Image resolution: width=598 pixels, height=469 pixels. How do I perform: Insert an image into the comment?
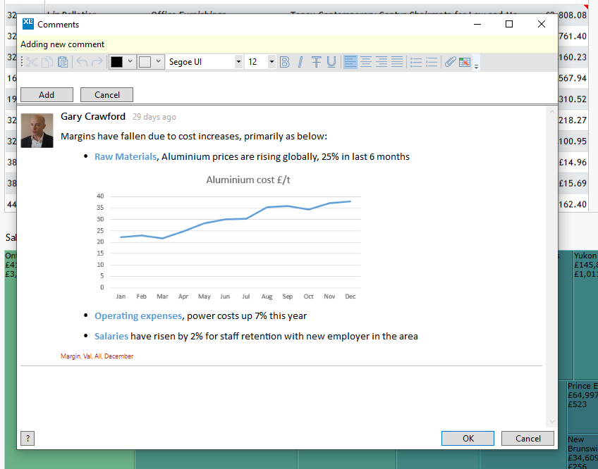pos(465,62)
